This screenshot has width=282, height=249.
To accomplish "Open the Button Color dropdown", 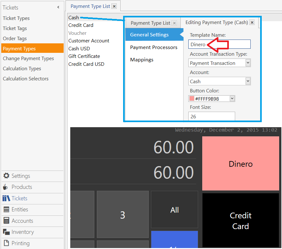I will click(232, 99).
